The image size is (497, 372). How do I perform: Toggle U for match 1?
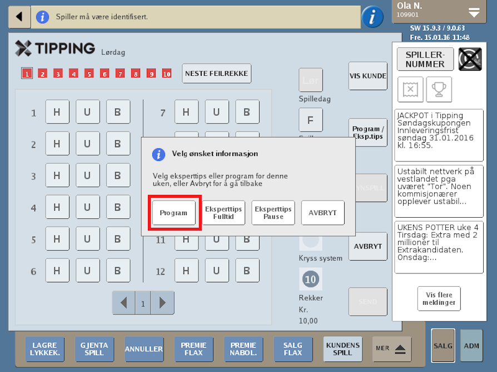pyautogui.click(x=87, y=112)
